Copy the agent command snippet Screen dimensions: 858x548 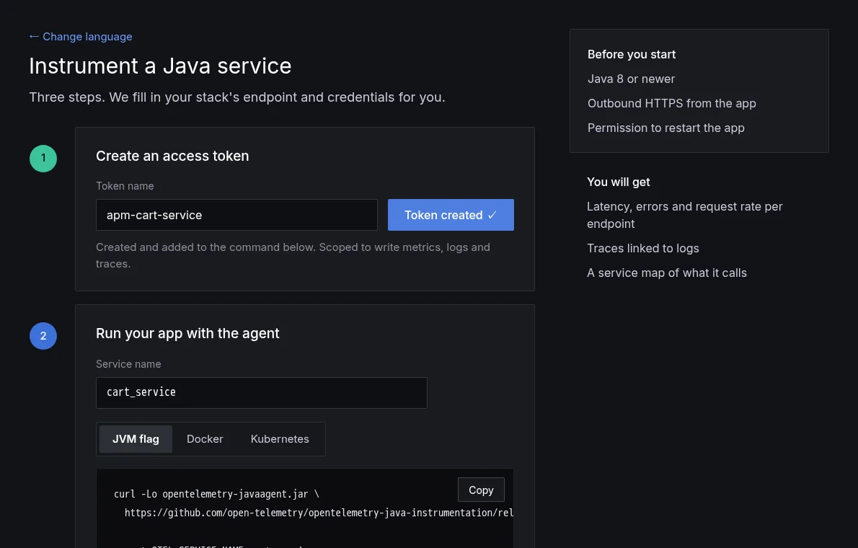click(481, 490)
